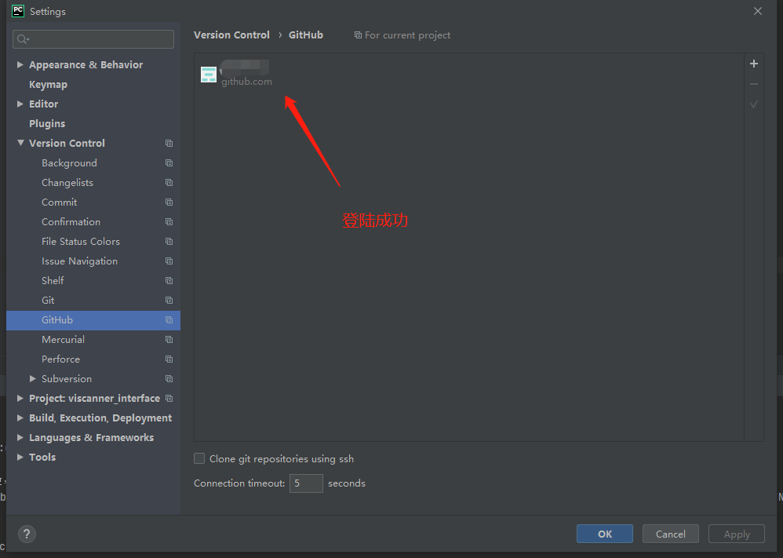Screen dimensions: 783x558
Task: Click the Apply button
Action: click(737, 534)
